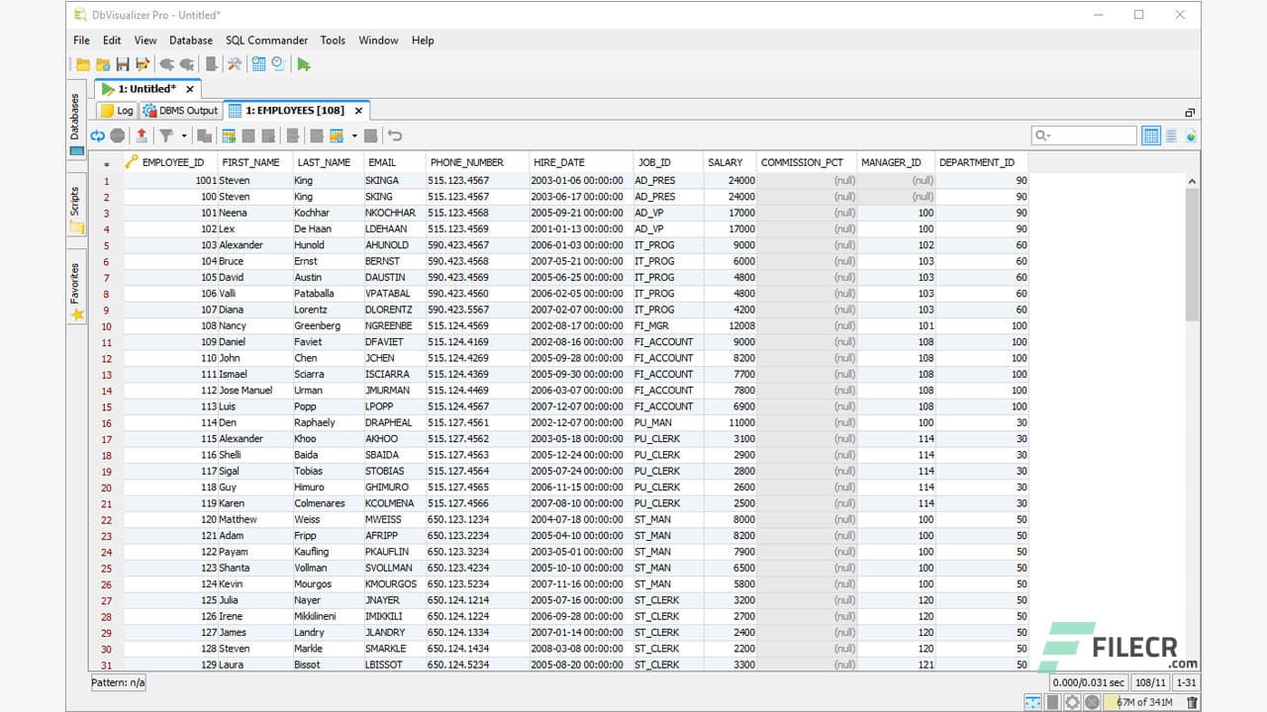Run the SQL script with green arrow icon
The width and height of the screenshot is (1267, 712).
(x=304, y=64)
